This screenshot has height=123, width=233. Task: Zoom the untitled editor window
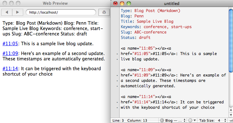(x=129, y=3)
